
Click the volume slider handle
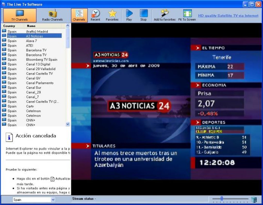coord(222,199)
